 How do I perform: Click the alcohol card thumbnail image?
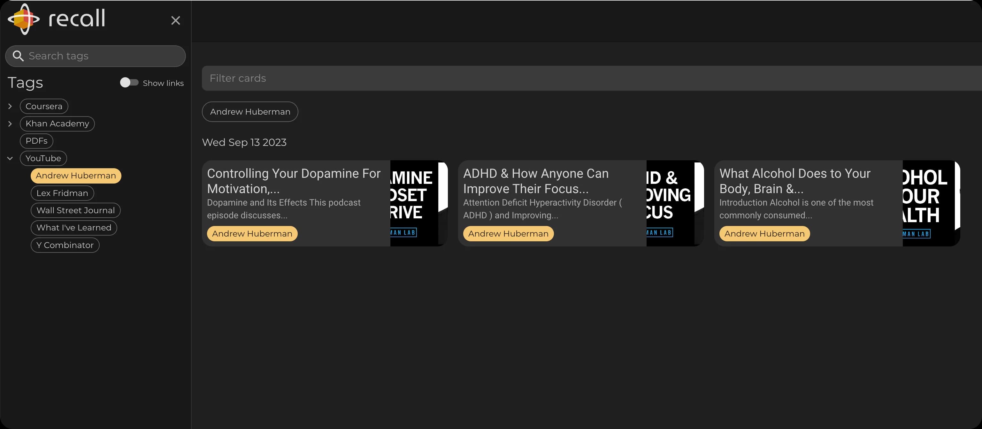coord(931,203)
